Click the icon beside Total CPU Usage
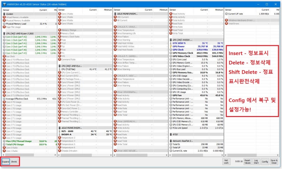The image size is (282, 169). click(4, 144)
